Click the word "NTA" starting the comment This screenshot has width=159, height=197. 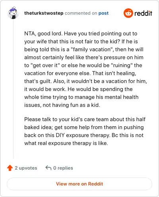coord(29,33)
